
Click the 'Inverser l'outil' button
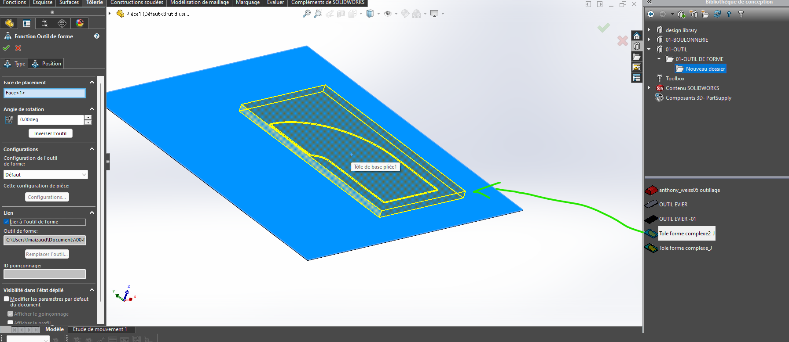click(x=50, y=133)
